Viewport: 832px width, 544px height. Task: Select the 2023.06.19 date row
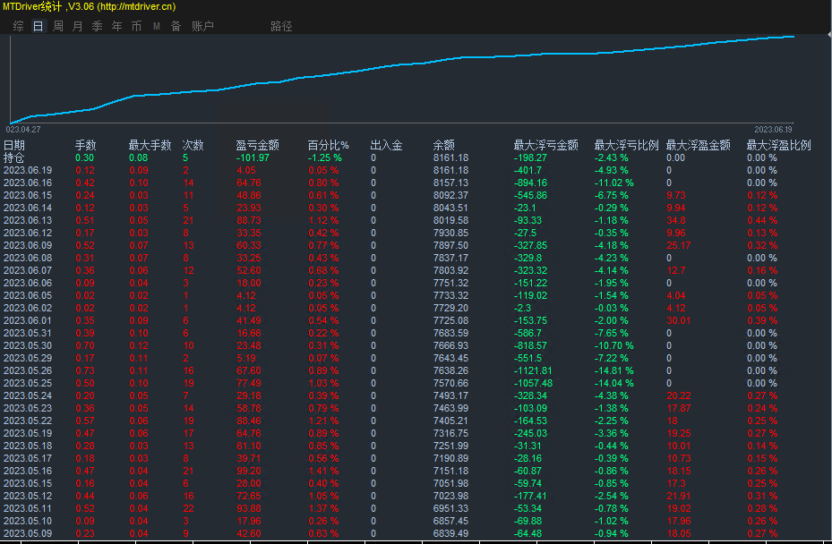[28, 170]
